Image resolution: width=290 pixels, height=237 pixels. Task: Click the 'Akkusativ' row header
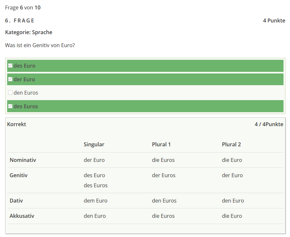pyautogui.click(x=22, y=216)
